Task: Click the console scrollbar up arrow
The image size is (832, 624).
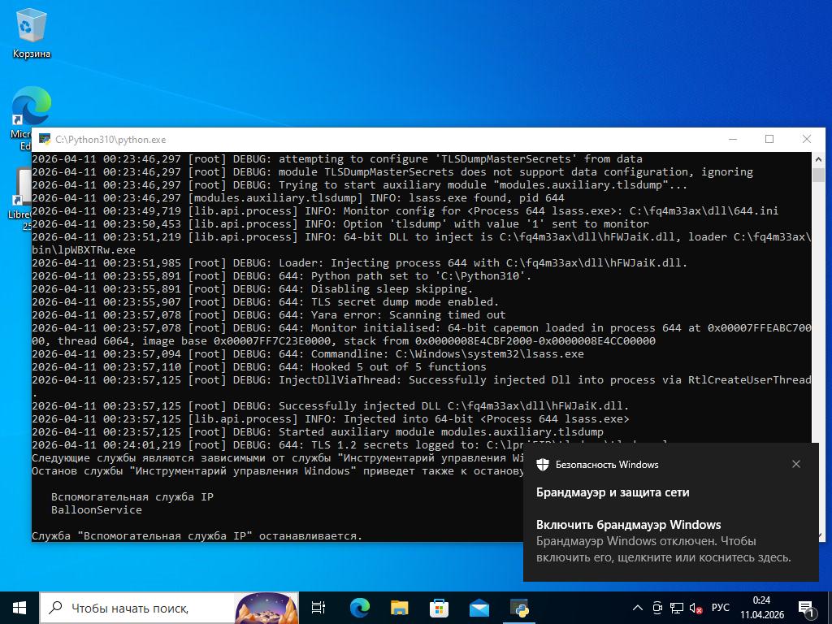Action: (x=817, y=158)
